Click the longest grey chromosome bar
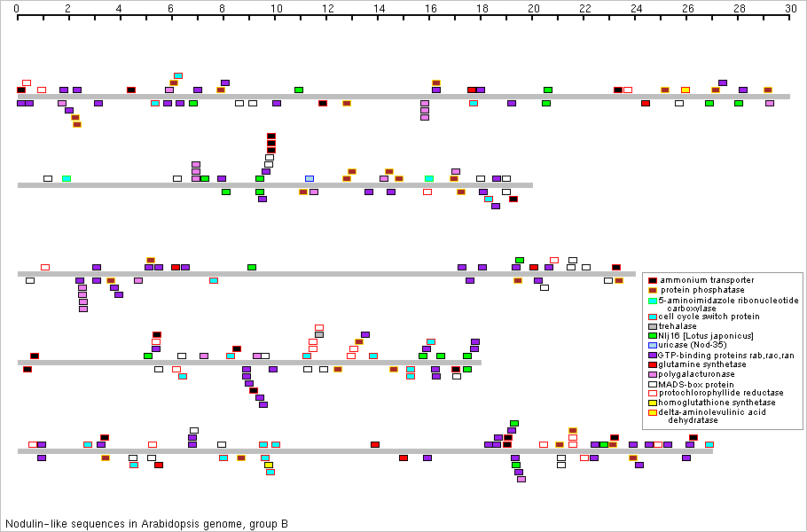This screenshot has width=807, height=532. 404,97
